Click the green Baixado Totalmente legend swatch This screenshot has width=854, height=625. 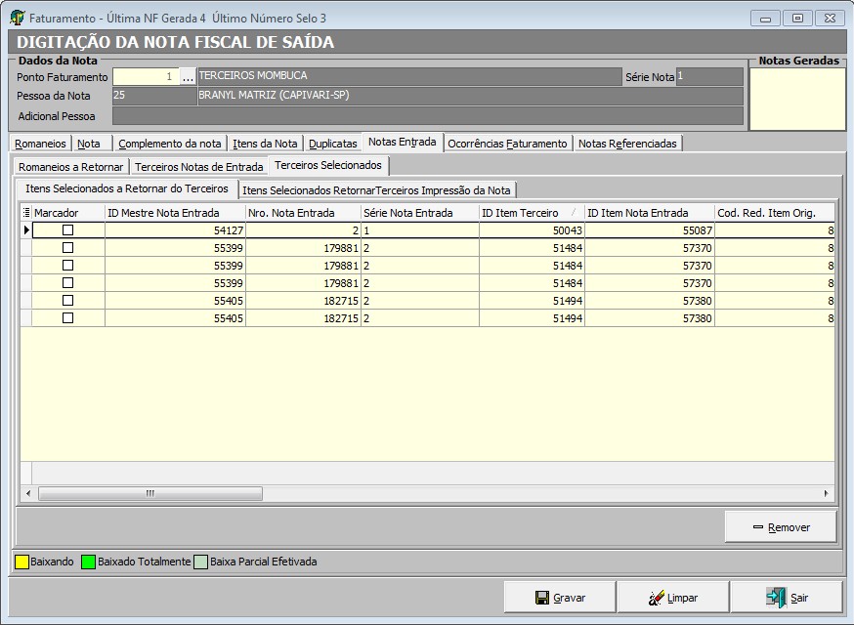tap(88, 562)
